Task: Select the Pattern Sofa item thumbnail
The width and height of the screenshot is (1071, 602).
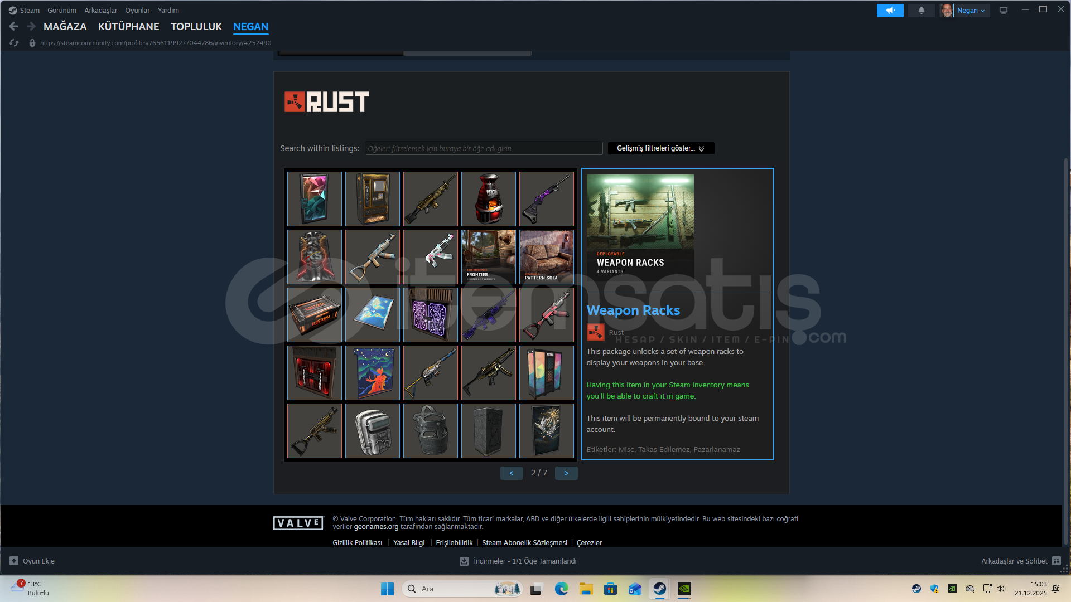Action: click(546, 257)
